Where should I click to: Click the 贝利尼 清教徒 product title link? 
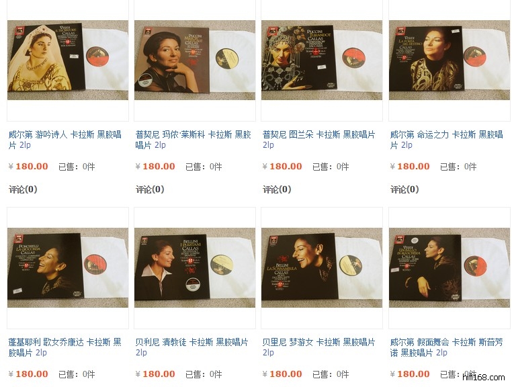pos(192,347)
